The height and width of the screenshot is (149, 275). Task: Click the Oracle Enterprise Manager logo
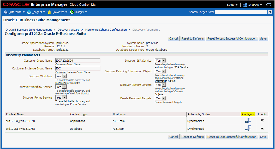tap(35, 4)
